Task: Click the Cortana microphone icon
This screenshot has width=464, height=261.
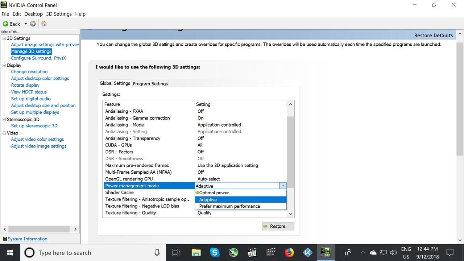Action: 157,253
